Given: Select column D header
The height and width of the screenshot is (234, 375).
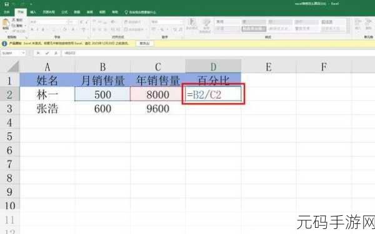Looking at the screenshot, I should (213, 66).
